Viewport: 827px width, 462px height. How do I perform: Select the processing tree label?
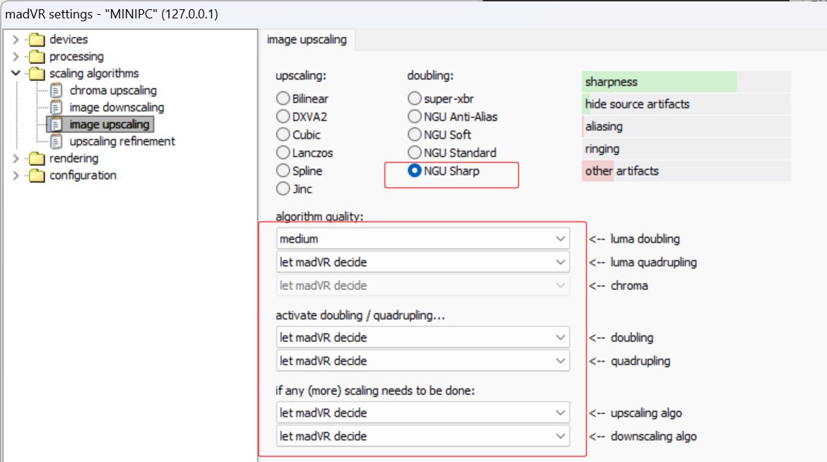[76, 57]
